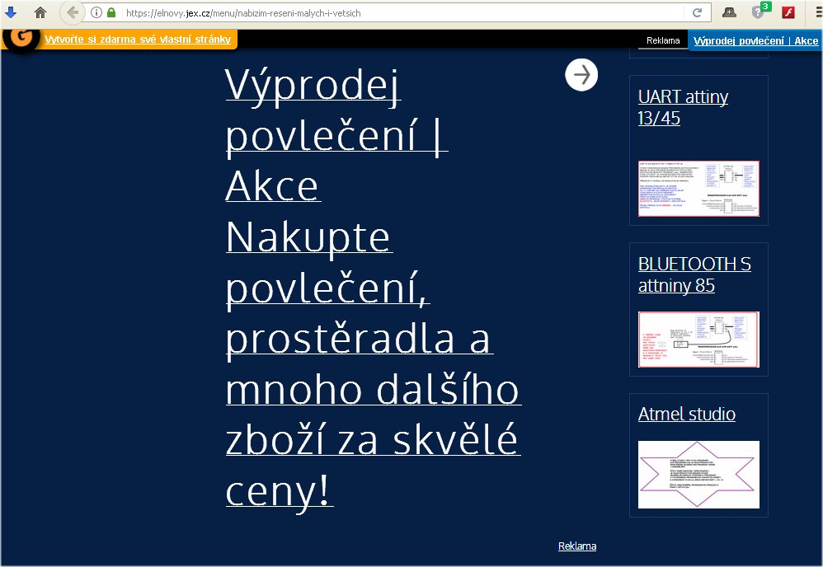Open 'Vytvořte si zdarma své vlastní stránky' link

click(x=138, y=40)
